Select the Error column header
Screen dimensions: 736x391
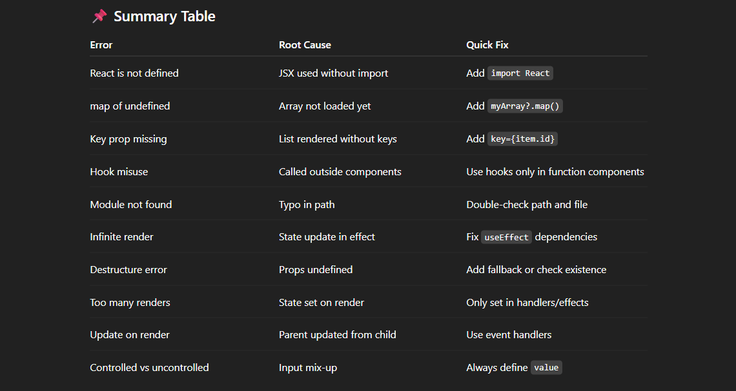[101, 45]
